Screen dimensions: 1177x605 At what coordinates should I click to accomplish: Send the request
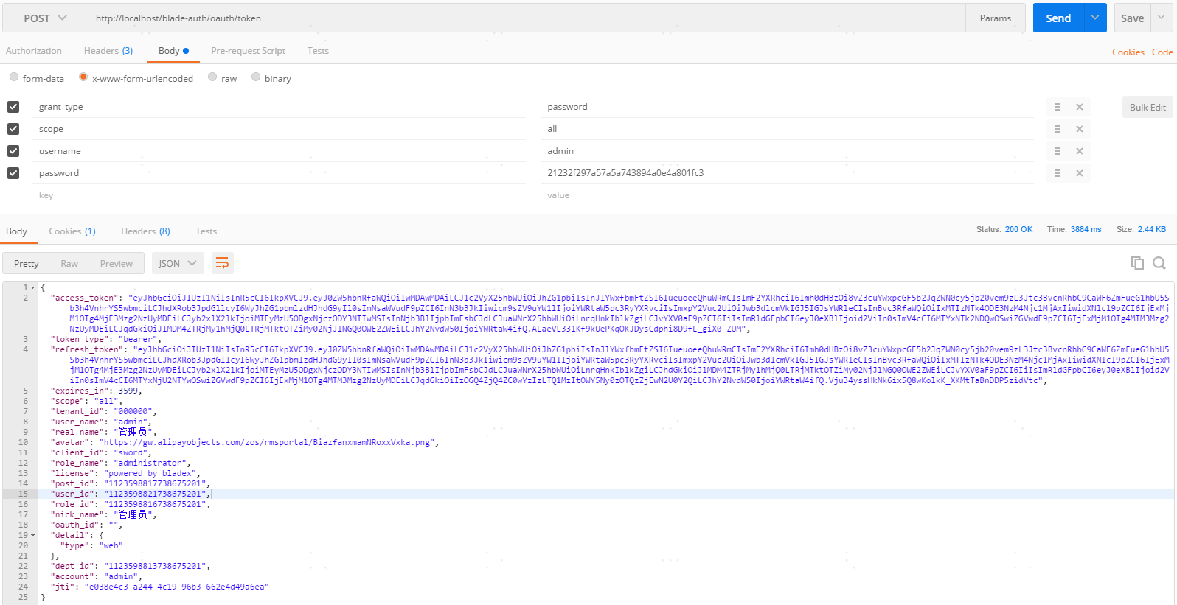[1058, 18]
